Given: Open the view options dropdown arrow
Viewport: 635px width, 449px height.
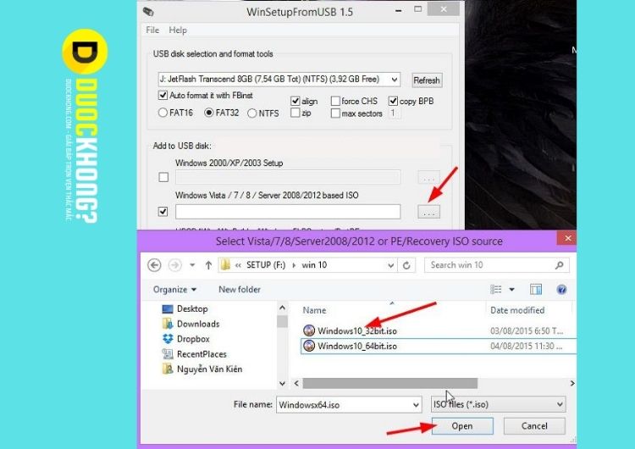Looking at the screenshot, I should (512, 290).
